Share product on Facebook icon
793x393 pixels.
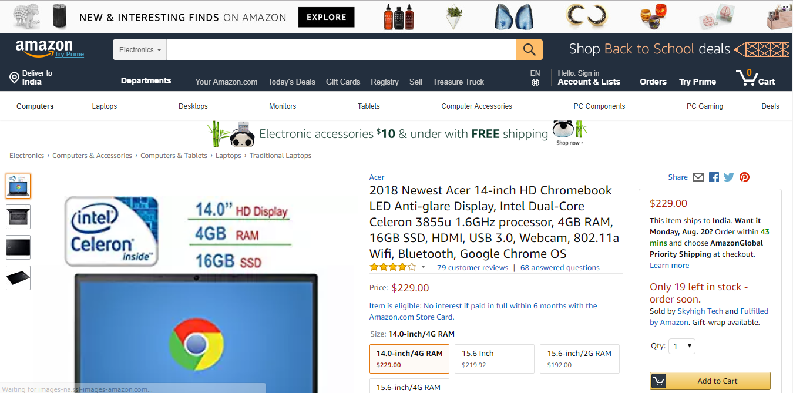tap(714, 177)
